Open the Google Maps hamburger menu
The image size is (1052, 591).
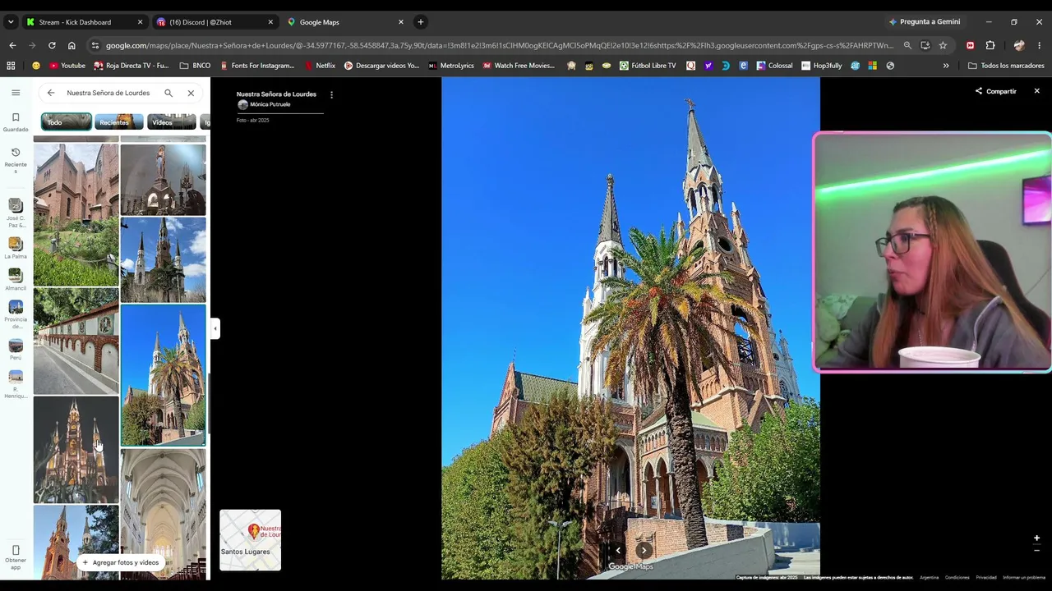(16, 93)
